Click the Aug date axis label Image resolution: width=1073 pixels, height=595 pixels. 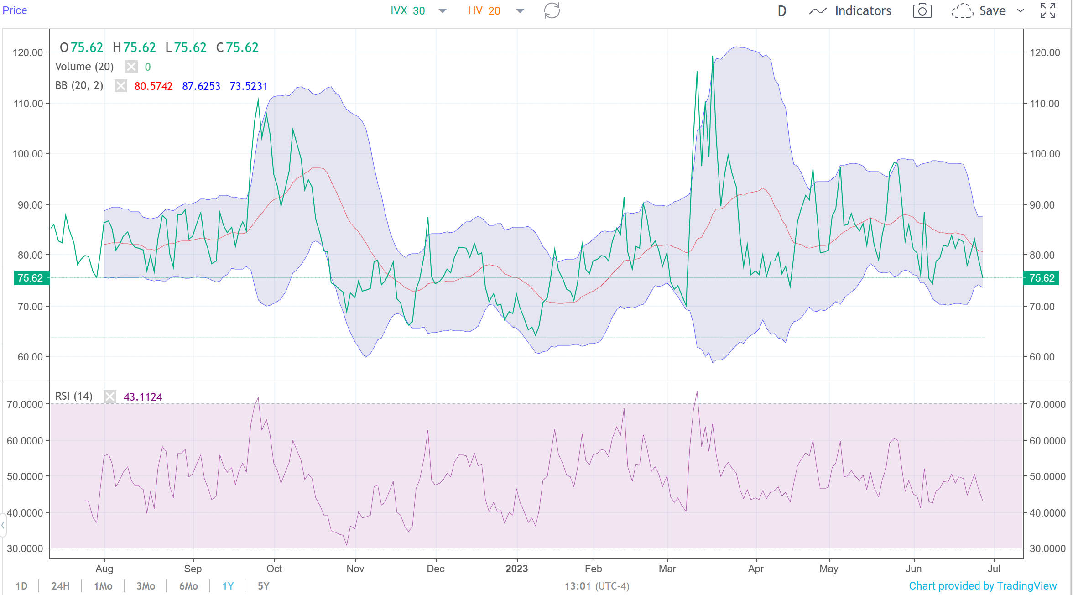pyautogui.click(x=104, y=569)
